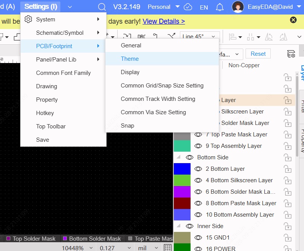Image resolution: width=304 pixels, height=251 pixels.
Task: Collapse the Inner Side layer group
Action: pos(179,225)
